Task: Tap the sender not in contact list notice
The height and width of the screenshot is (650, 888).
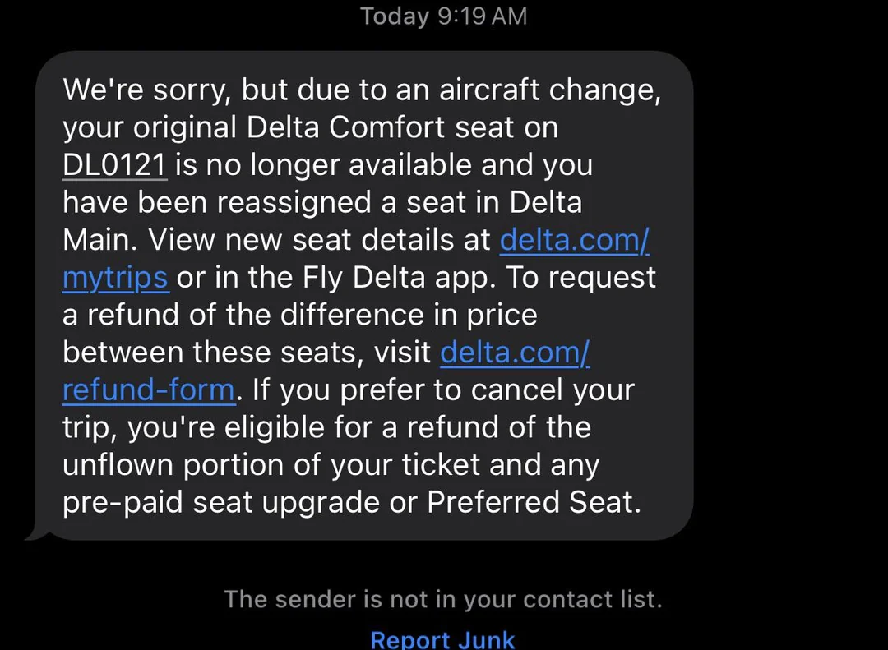Action: click(442, 599)
